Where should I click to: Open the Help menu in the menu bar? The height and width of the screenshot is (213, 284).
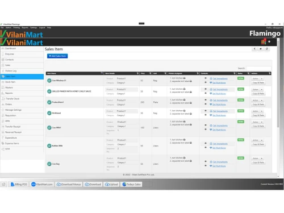coord(49,28)
